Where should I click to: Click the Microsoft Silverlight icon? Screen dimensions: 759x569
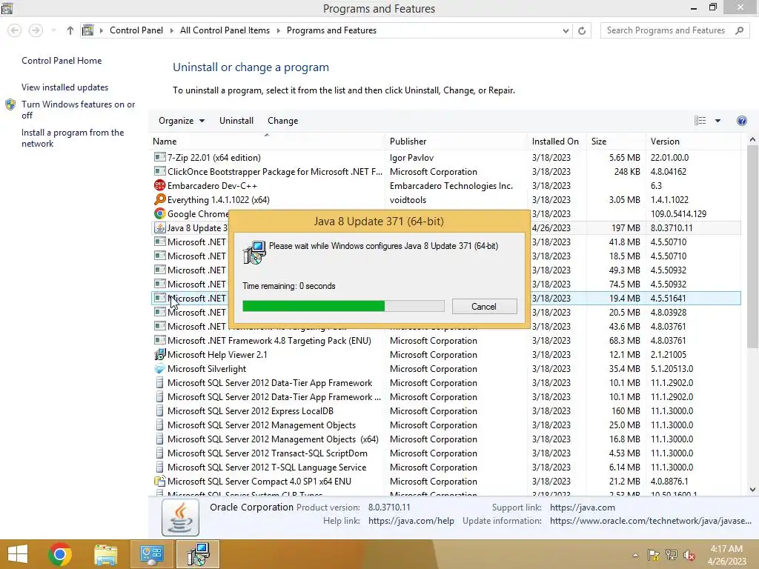159,369
